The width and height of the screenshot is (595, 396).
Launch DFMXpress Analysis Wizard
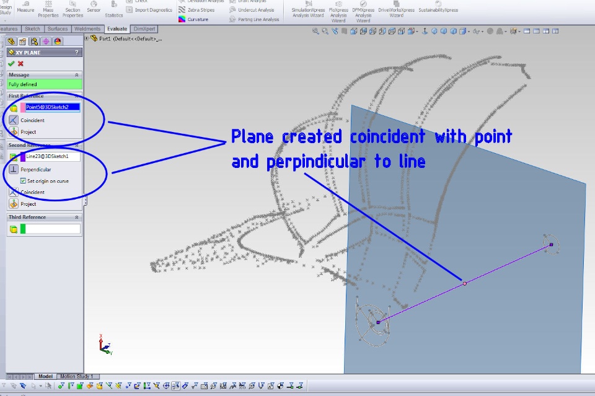click(x=363, y=11)
